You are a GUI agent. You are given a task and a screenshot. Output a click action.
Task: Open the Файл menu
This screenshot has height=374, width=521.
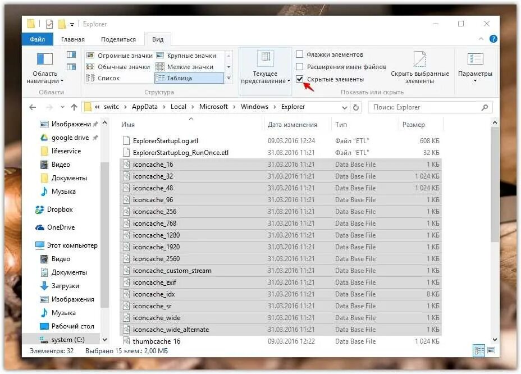[x=37, y=39]
